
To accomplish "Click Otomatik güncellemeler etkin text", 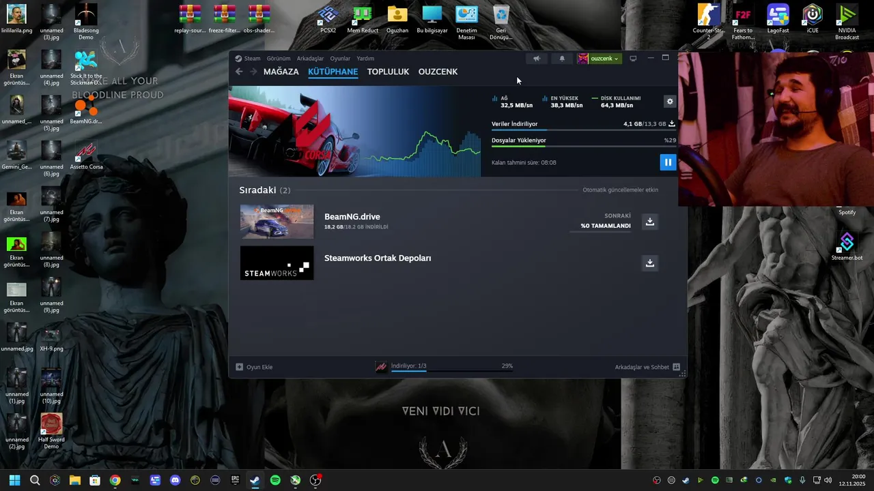I will (620, 190).
